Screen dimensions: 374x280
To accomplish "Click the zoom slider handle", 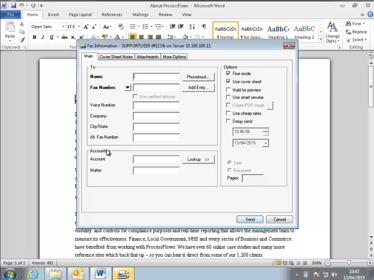I will tap(349, 262).
